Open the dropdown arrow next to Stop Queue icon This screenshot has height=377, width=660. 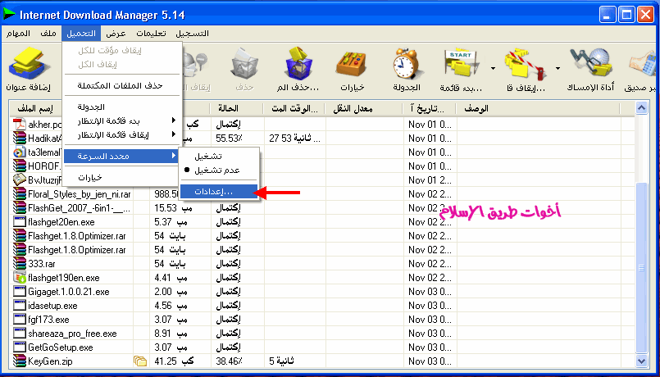pos(558,68)
